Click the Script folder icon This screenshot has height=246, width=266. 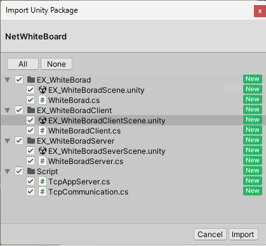coord(31,171)
